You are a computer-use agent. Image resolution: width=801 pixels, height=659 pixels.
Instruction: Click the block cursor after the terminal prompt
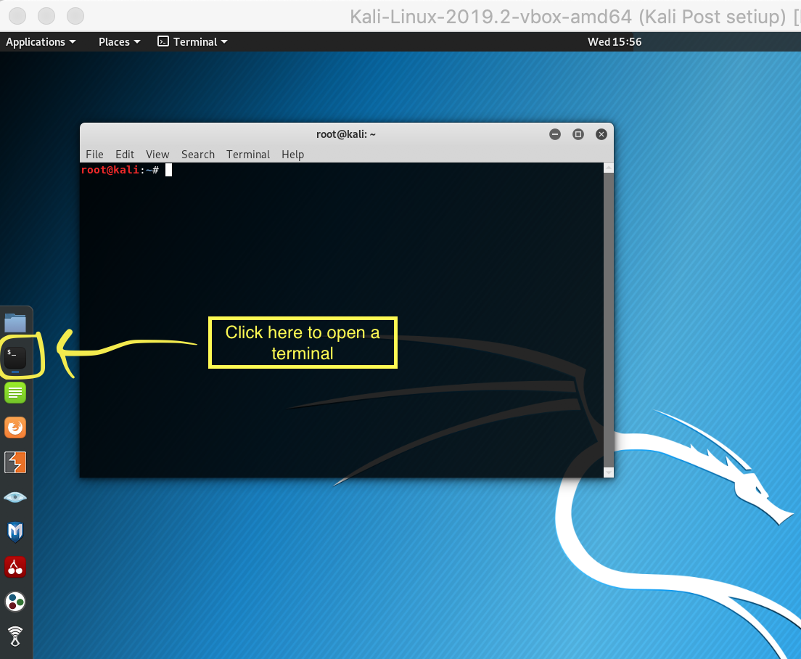(x=168, y=170)
